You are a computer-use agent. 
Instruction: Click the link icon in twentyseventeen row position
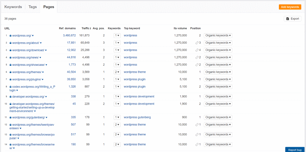point(197,125)
